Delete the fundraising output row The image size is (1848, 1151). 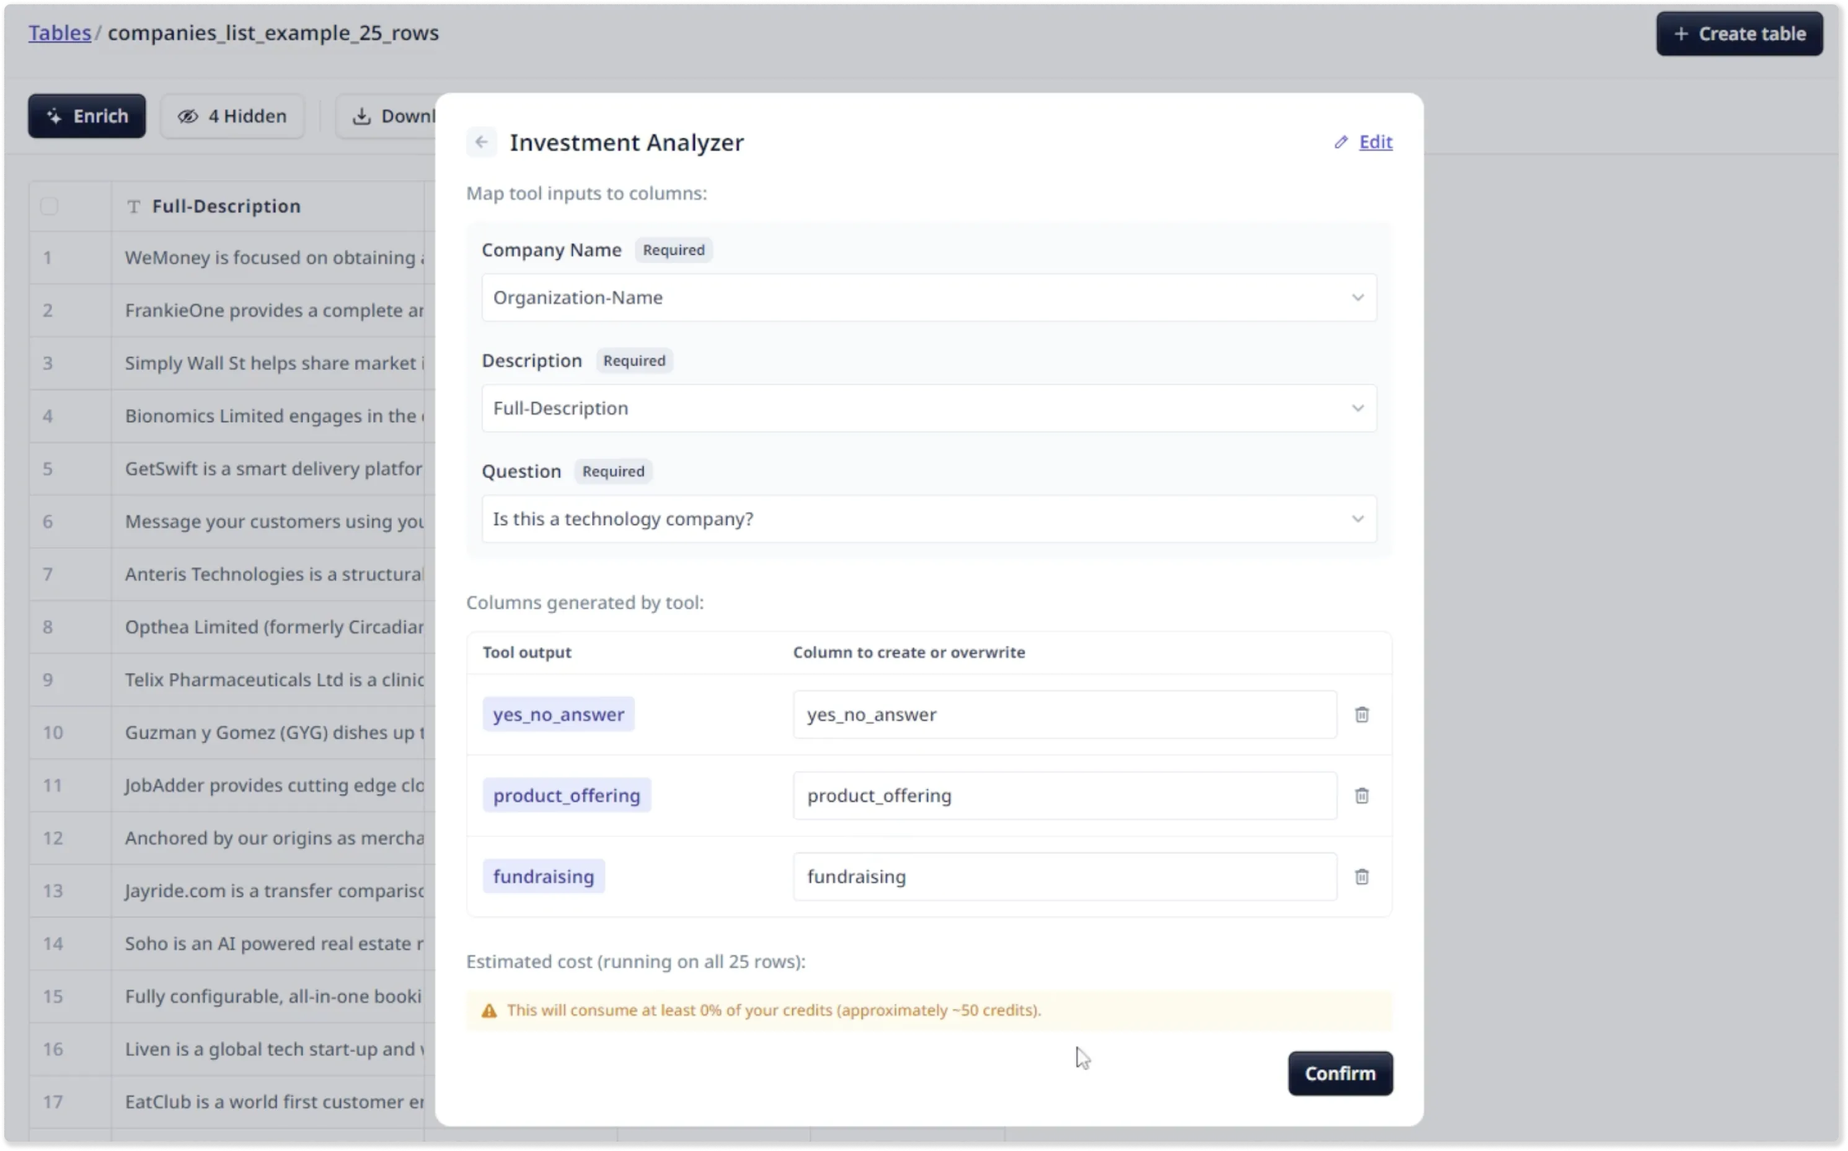(1361, 877)
